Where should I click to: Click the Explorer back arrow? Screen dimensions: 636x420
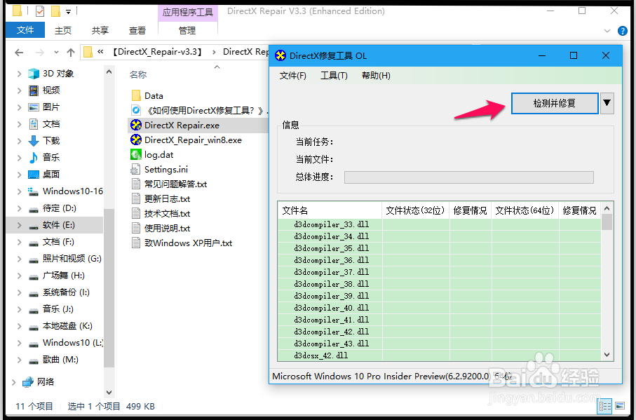19,53
